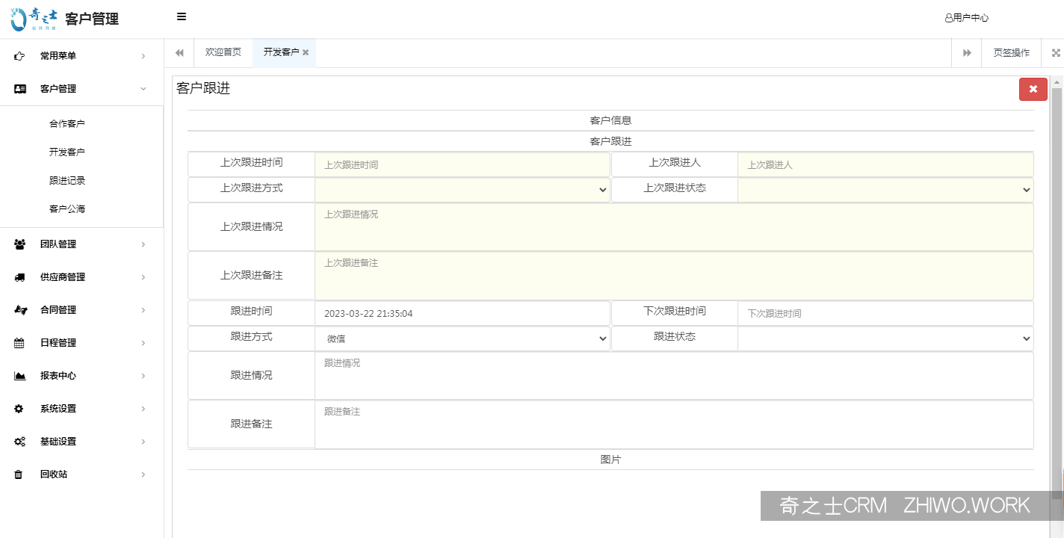The height and width of the screenshot is (538, 1064).
Task: Click the 用户中心 link
Action: coord(966,16)
